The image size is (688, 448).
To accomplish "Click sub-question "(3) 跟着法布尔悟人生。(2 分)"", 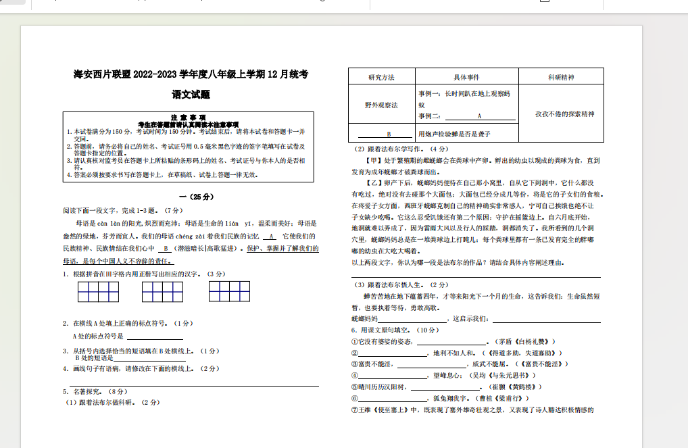I will point(401,284).
